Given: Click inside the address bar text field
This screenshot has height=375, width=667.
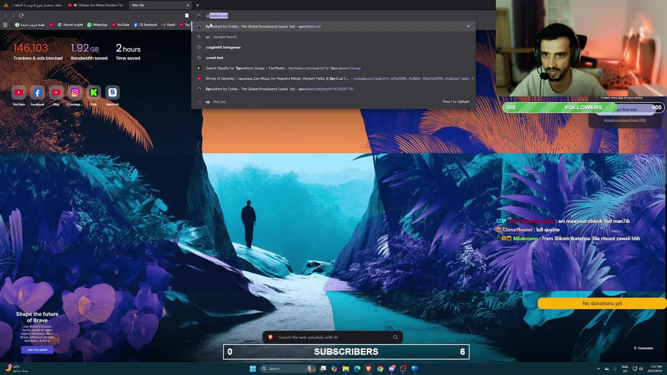Looking at the screenshot, I should [333, 16].
